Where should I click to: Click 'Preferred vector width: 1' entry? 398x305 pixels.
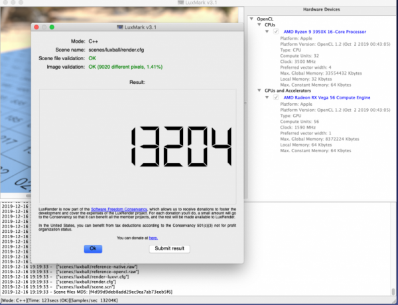(306, 133)
